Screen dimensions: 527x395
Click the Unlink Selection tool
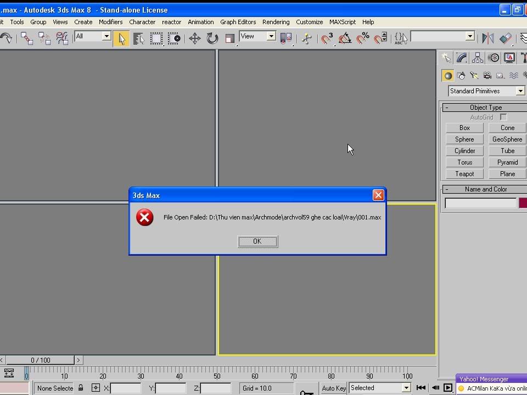coord(44,38)
